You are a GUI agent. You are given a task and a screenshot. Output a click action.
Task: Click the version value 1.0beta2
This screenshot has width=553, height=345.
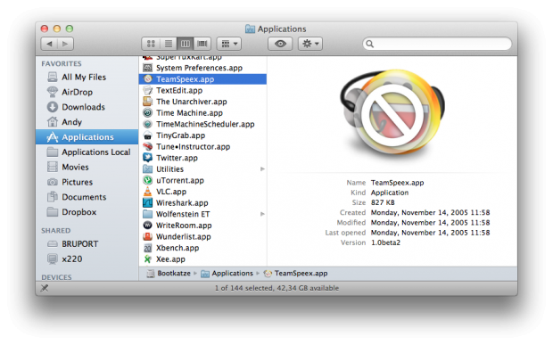pyautogui.click(x=385, y=242)
